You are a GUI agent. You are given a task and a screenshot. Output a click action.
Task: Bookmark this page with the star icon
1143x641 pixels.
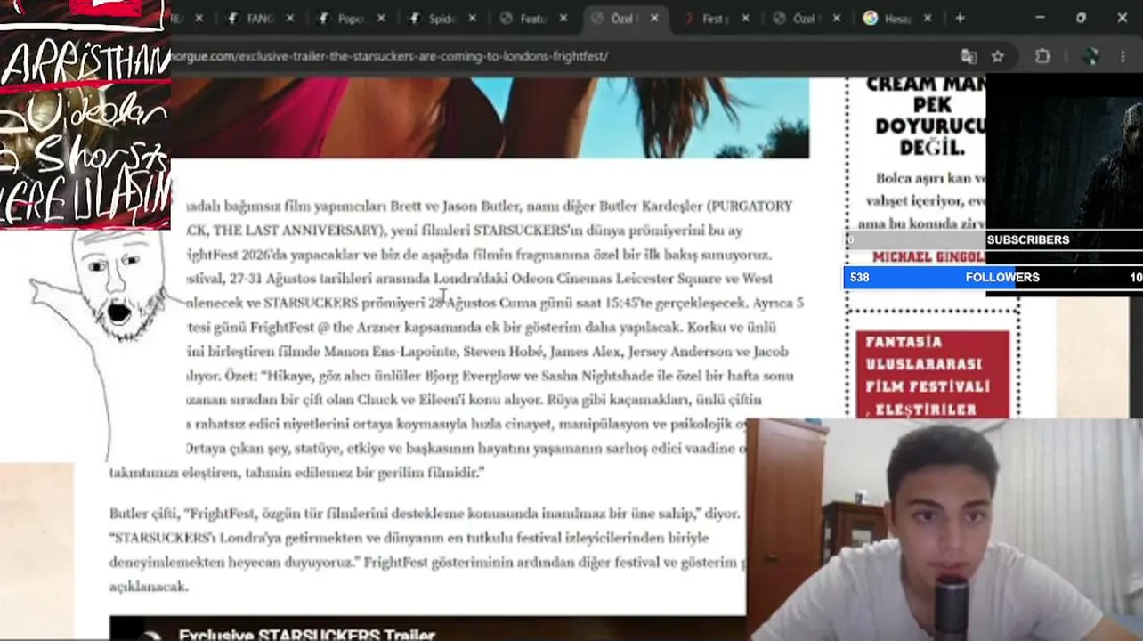(998, 56)
